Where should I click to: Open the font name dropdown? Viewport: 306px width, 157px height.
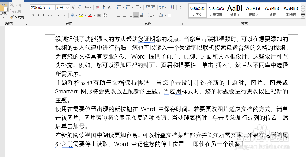[53, 7]
